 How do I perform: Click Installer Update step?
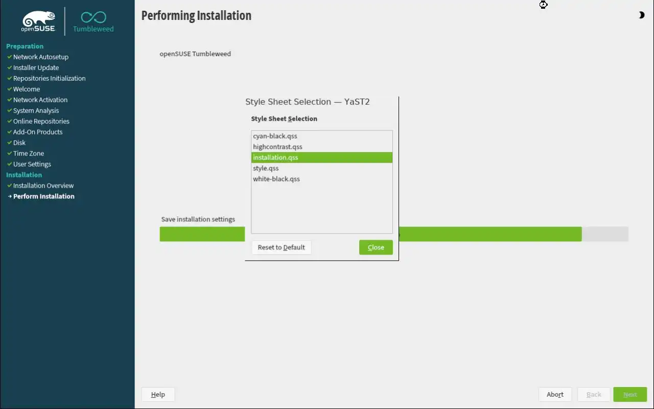tap(36, 67)
